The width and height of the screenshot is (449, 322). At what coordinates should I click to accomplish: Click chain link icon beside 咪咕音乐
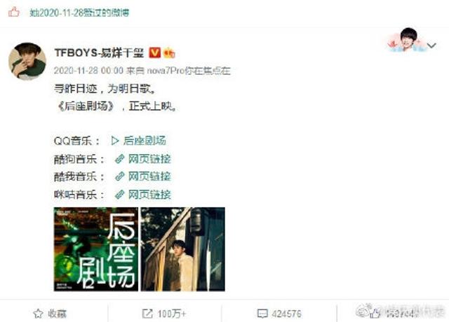(x=120, y=195)
